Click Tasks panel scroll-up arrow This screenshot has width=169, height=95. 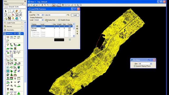click(x=25, y=22)
